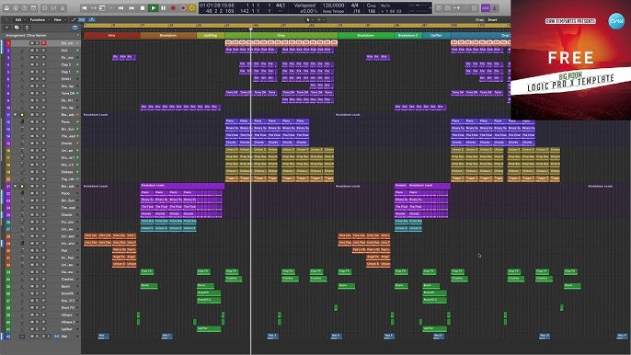Click the DAW Templates promo thumbnail
Image resolution: width=631 pixels, height=355 pixels.
click(570, 60)
